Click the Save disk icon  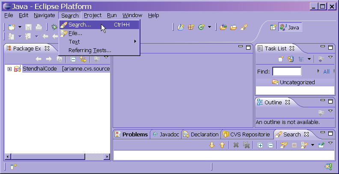[x=28, y=27]
